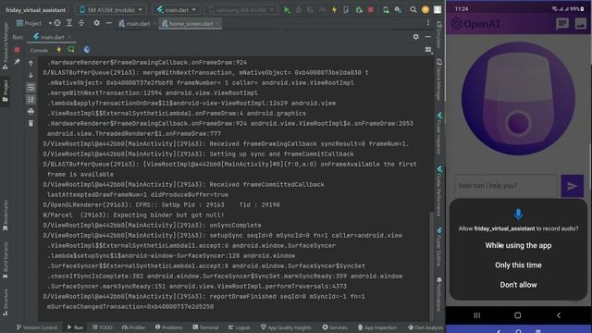The image size is (592, 333).
Task: Click the hot reload lightning icon in the Run console
Action: (59, 49)
